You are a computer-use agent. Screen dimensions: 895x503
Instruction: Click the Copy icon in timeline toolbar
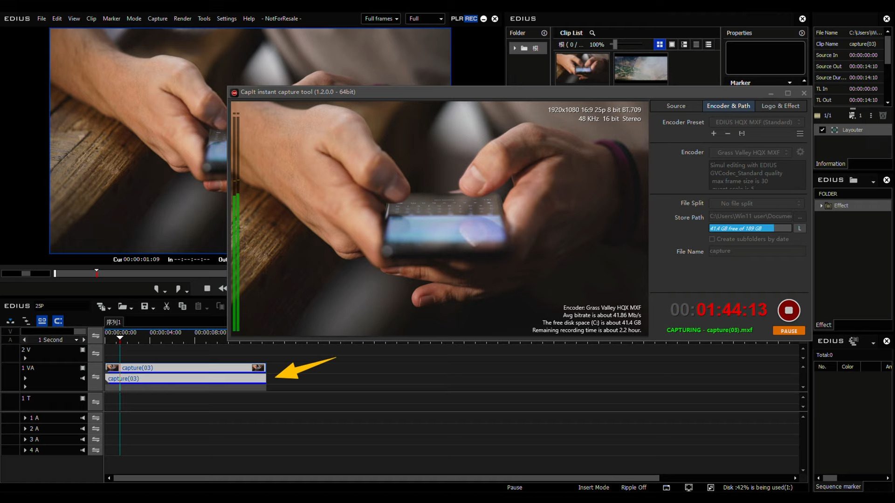pos(182,306)
